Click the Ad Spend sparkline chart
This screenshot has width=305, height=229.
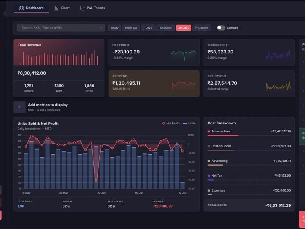pyautogui.click(x=183, y=87)
